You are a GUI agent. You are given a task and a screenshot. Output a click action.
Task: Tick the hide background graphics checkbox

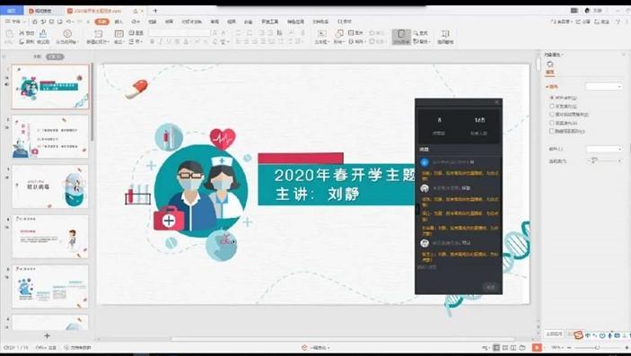pyautogui.click(x=552, y=131)
